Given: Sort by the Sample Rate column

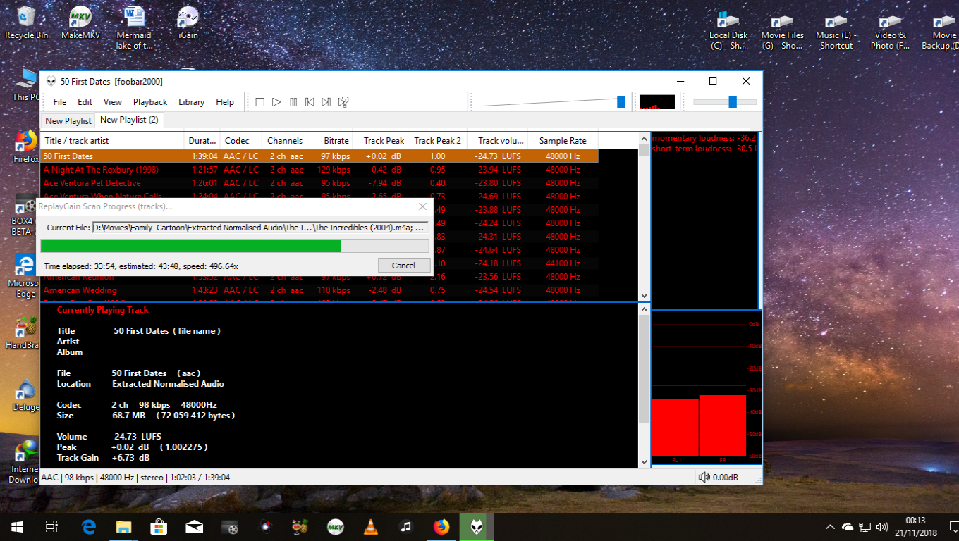Looking at the screenshot, I should 563,141.
